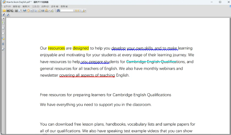The image size is (231, 135).
Task: Minimize the PDF reader window
Action: coord(212,2)
